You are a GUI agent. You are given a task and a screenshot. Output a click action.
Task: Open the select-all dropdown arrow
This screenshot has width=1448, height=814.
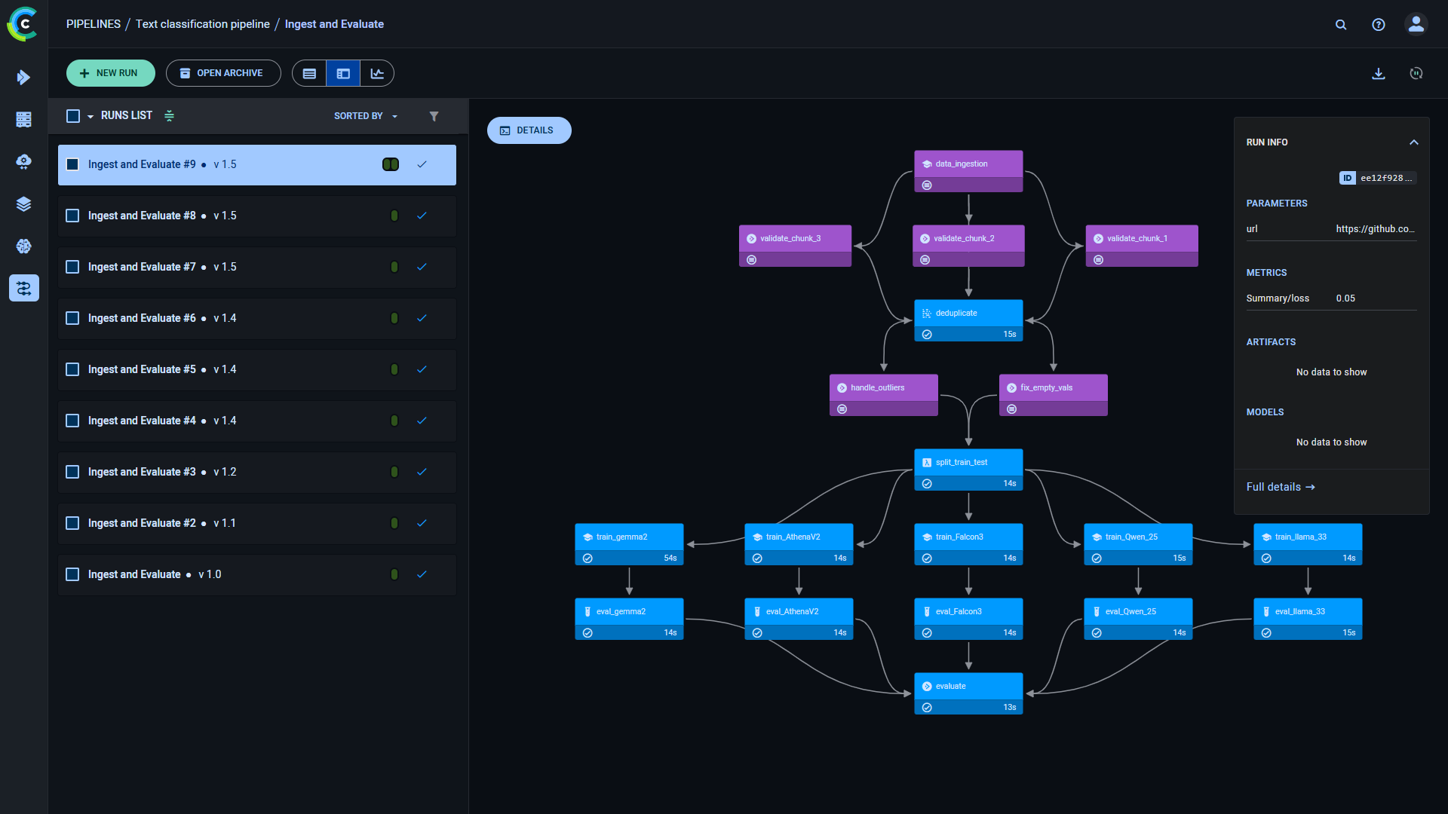coord(90,116)
